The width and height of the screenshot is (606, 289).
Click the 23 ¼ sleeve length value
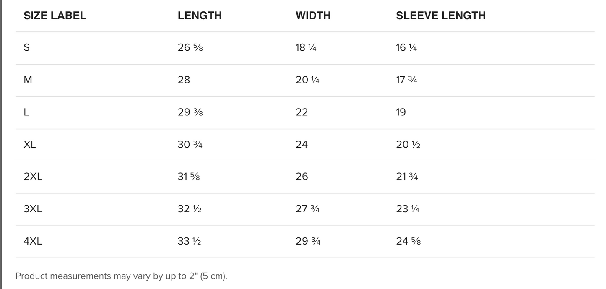407,209
